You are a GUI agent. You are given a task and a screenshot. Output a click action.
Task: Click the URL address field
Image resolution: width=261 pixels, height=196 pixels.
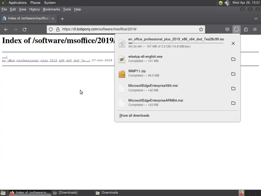click(126, 29)
